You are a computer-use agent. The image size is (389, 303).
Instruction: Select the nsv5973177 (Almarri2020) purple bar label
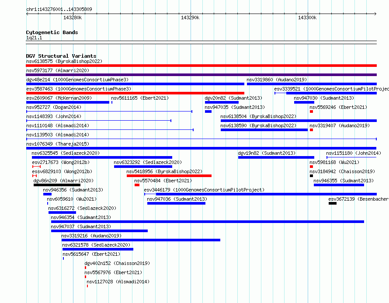58,70
